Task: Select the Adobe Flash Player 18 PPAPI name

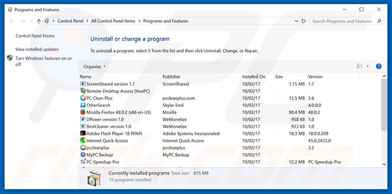Action: click(x=114, y=134)
